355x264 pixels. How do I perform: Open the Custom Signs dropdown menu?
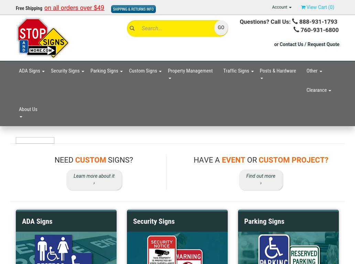coord(145,71)
